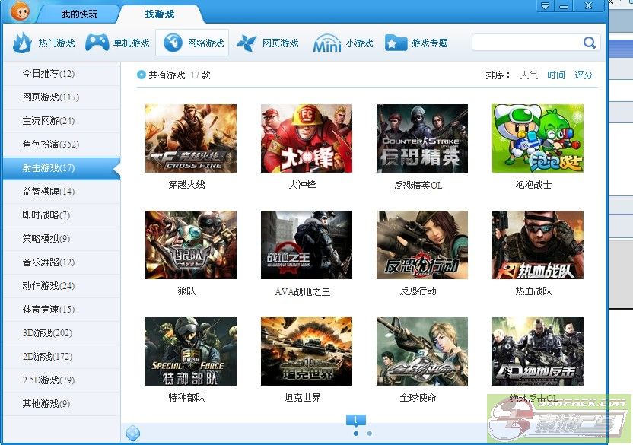
Task: Open the Mini 小游戏 category
Action: (x=327, y=44)
